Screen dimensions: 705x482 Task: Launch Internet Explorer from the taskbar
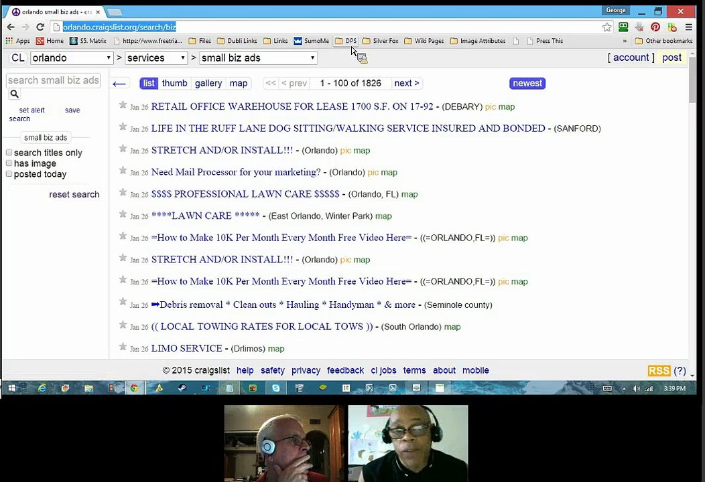tap(42, 388)
